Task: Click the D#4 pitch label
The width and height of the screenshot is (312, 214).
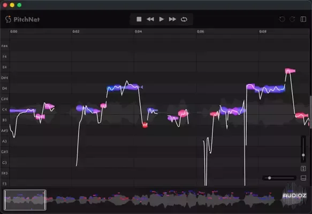Action: 4,78
